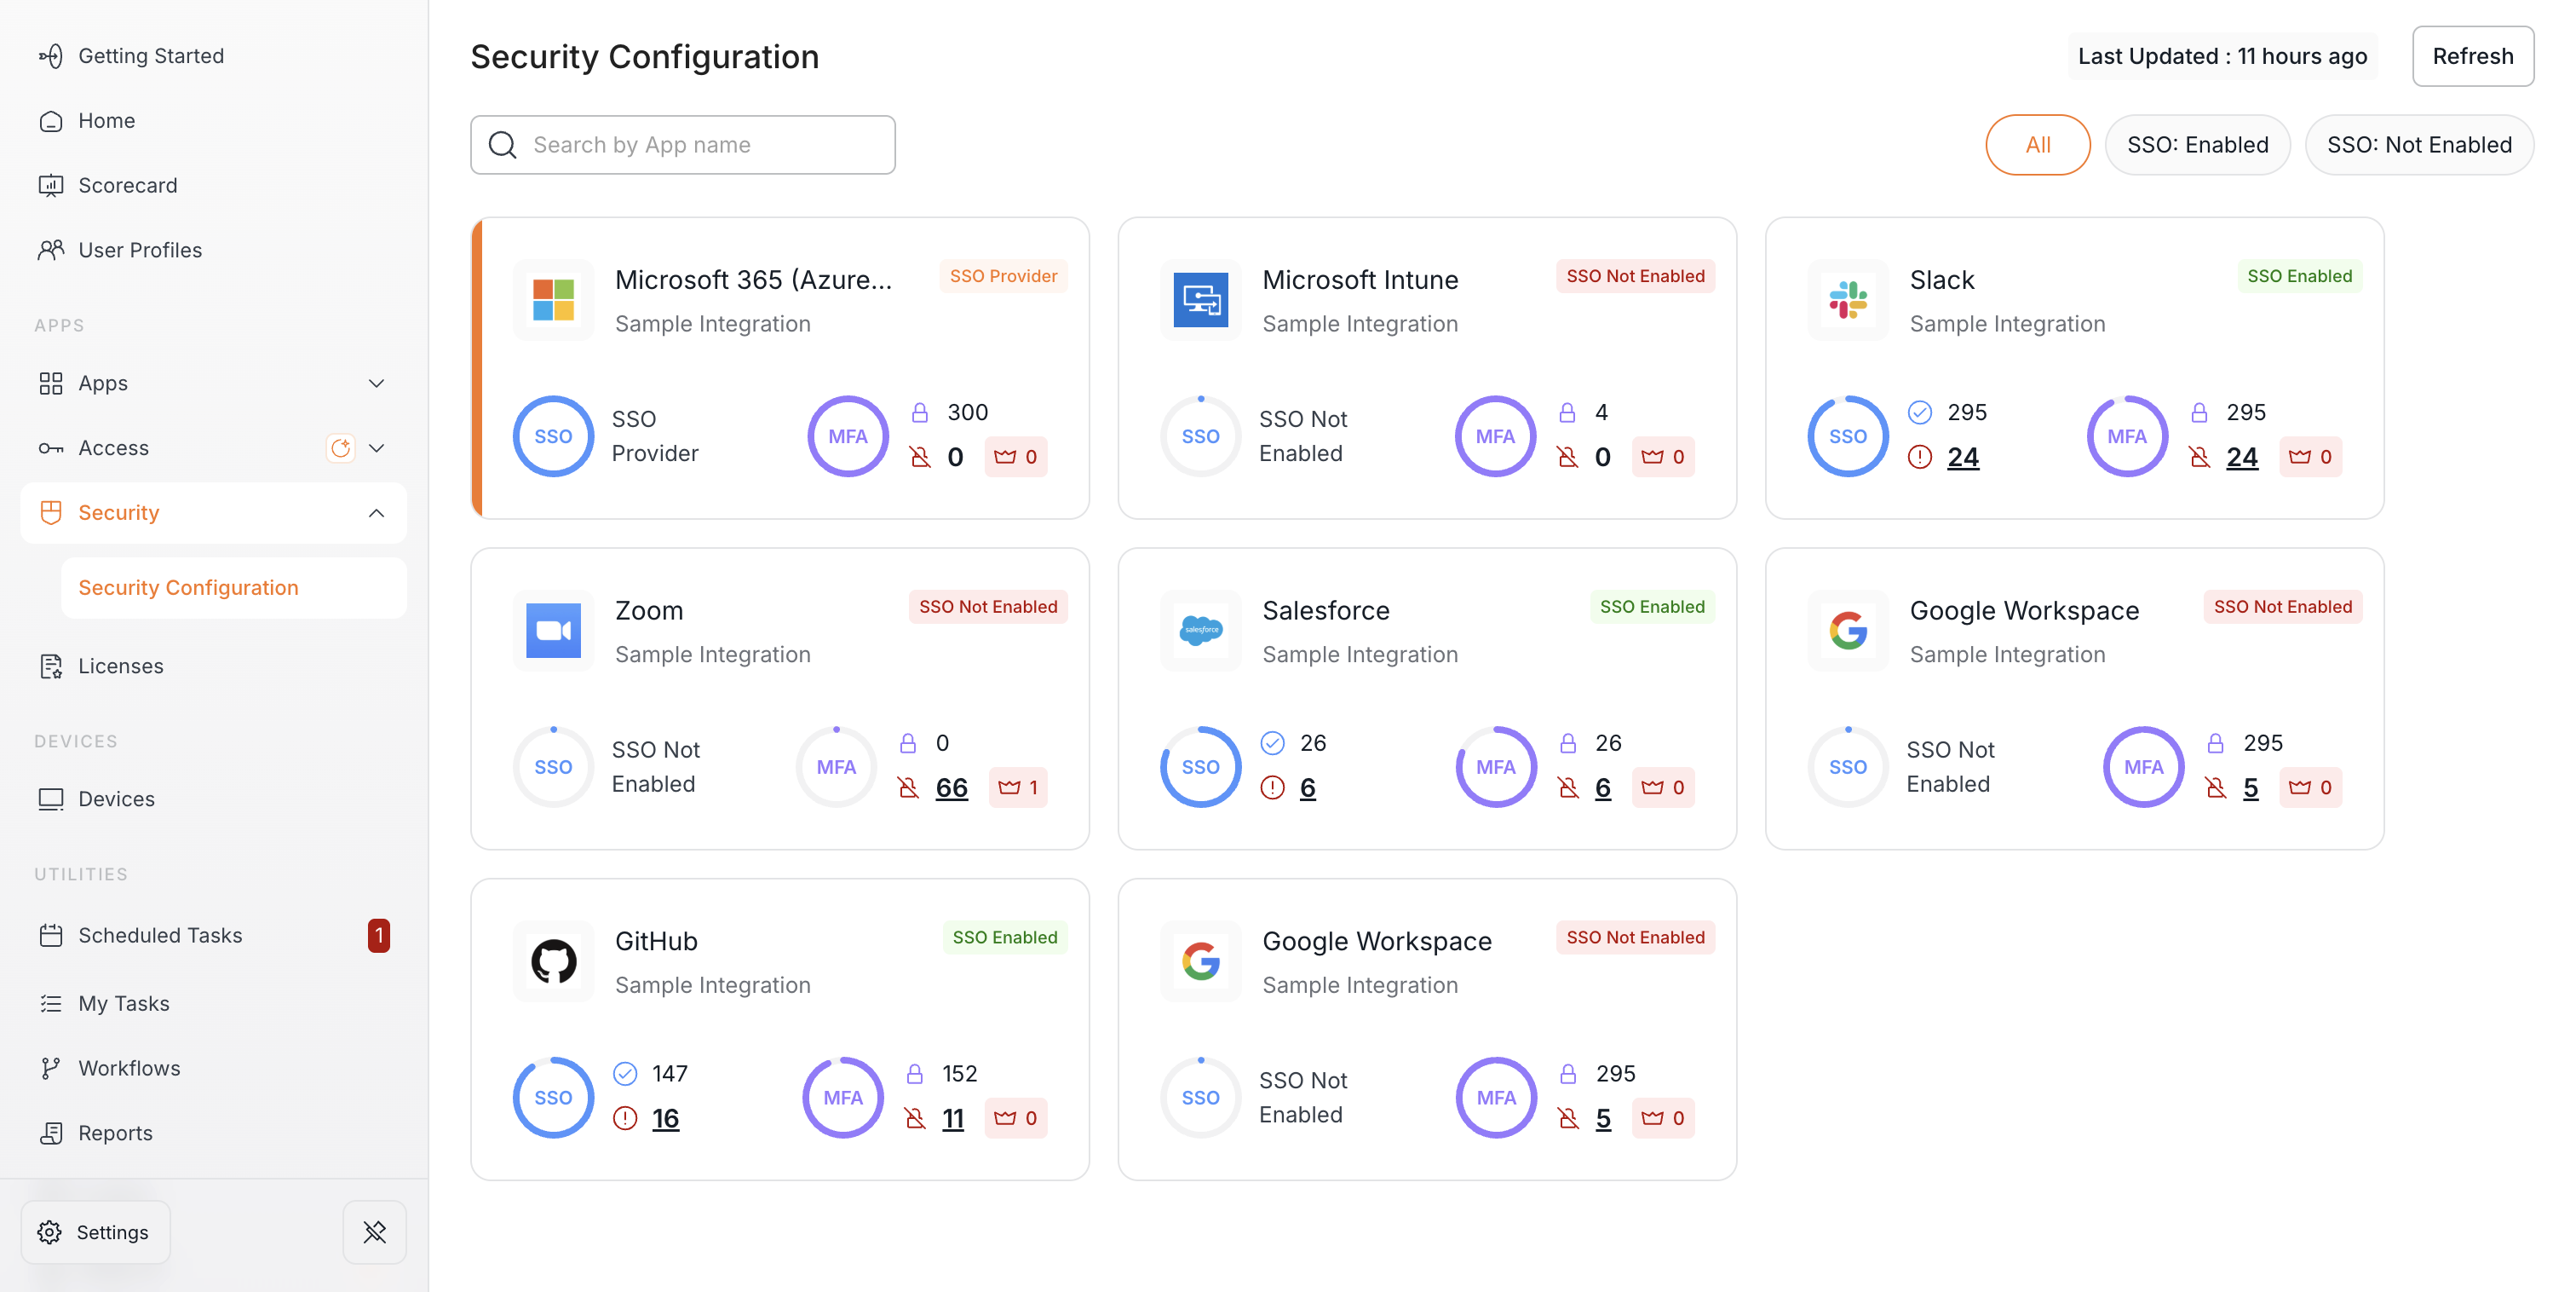Click the MFA ring on Salesforce card
This screenshot has height=1292, width=2576.
click(x=1496, y=767)
